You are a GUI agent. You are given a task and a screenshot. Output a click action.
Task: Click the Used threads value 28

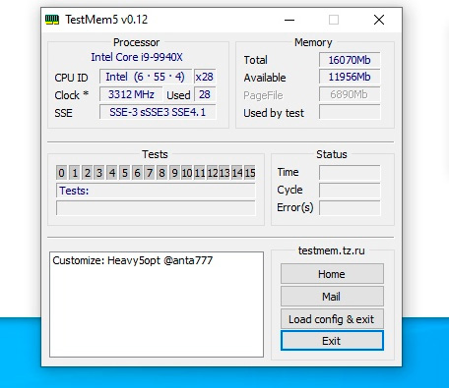[205, 94]
